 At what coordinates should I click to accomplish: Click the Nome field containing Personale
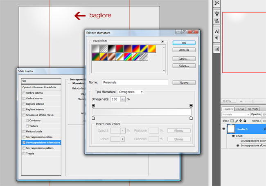pyautogui.click(x=135, y=83)
